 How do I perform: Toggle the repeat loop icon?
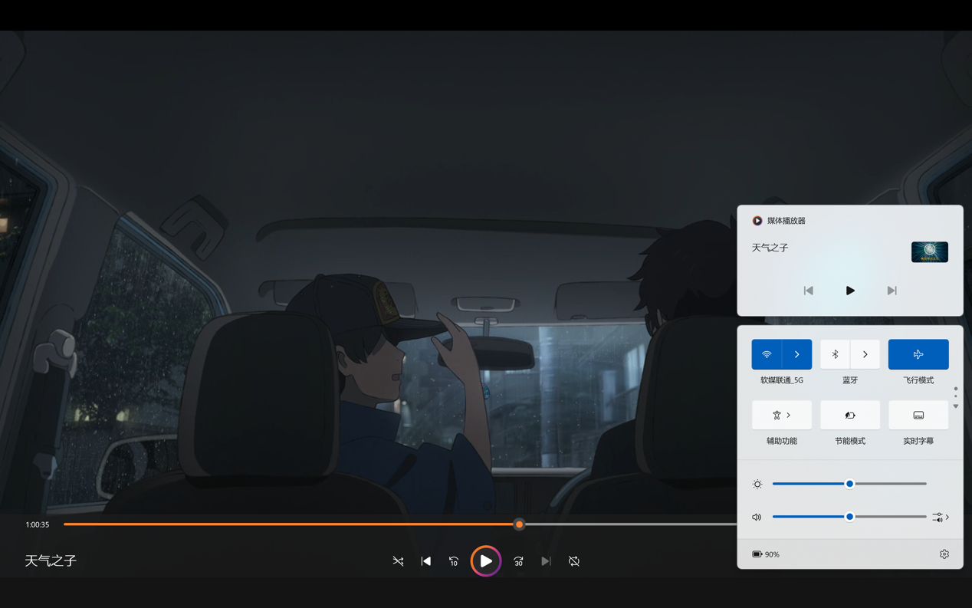(573, 561)
